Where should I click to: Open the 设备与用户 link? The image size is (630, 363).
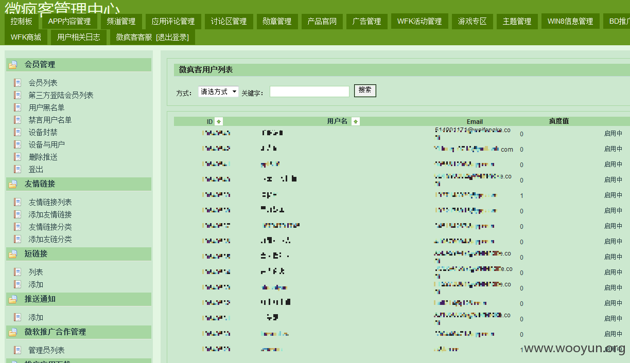[47, 144]
